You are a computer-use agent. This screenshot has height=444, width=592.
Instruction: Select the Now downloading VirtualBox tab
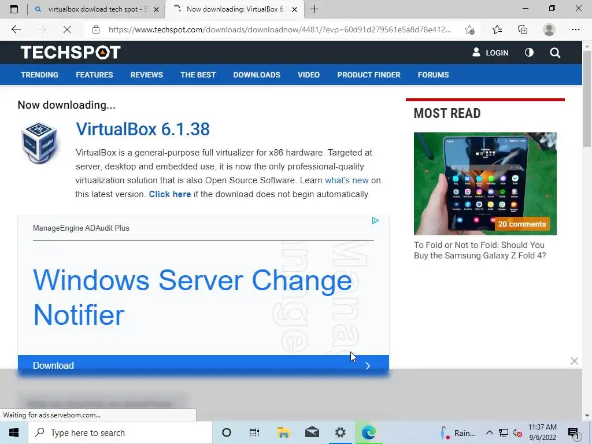tap(236, 9)
